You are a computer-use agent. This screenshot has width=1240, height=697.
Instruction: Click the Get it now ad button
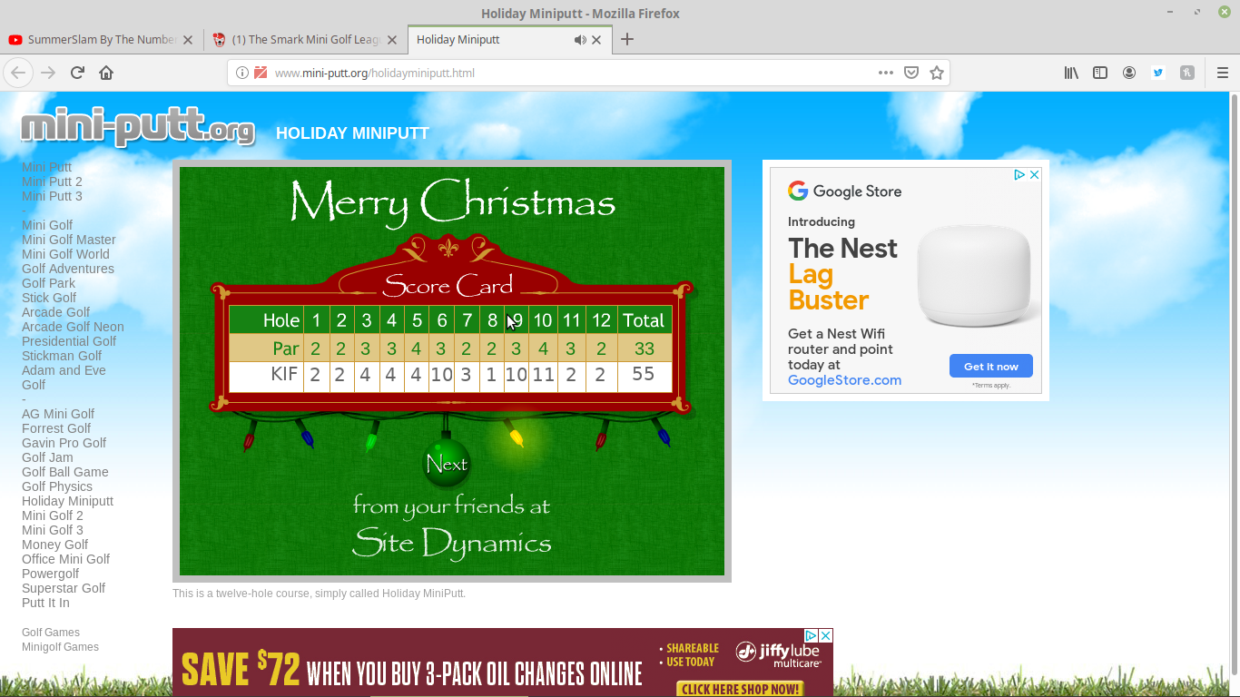point(990,367)
